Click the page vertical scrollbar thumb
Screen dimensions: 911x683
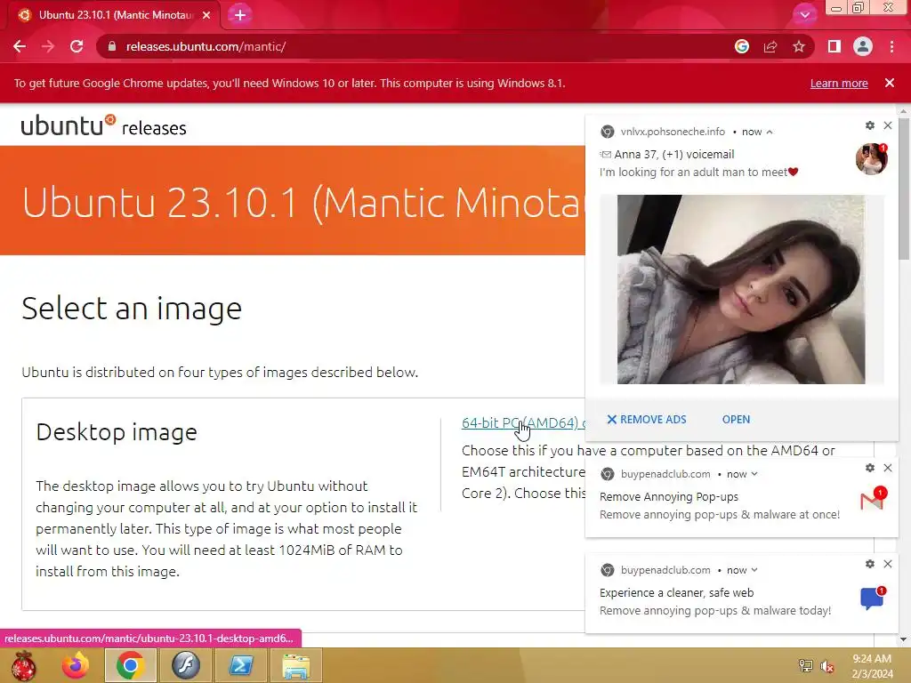click(x=904, y=189)
